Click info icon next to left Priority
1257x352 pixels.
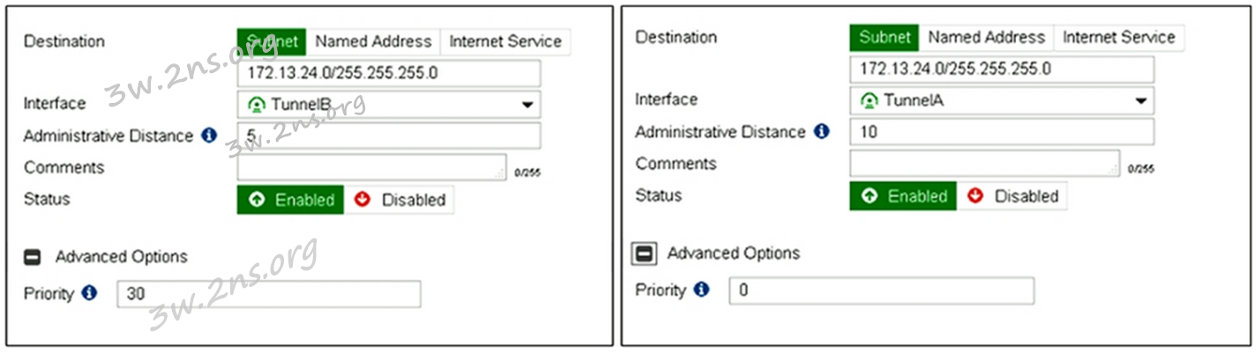89,293
